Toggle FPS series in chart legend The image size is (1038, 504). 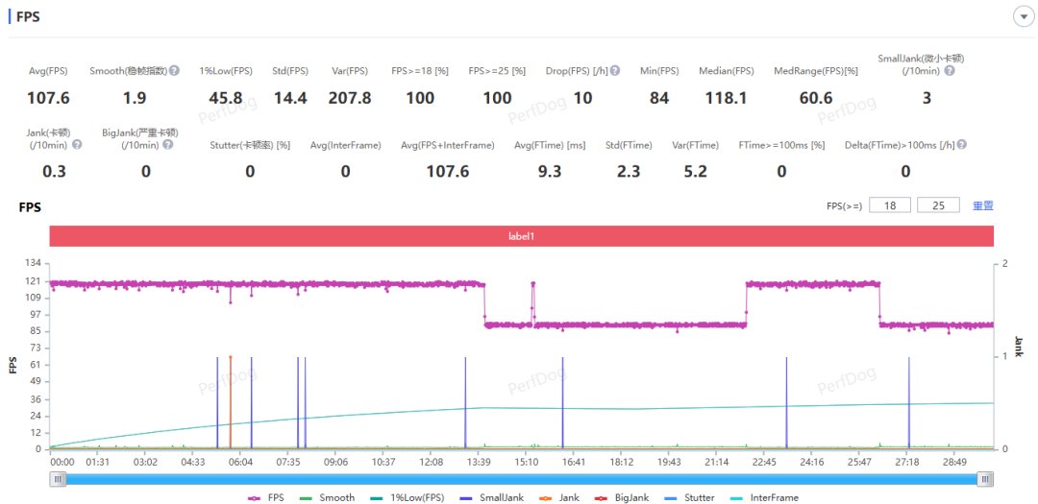(266, 497)
